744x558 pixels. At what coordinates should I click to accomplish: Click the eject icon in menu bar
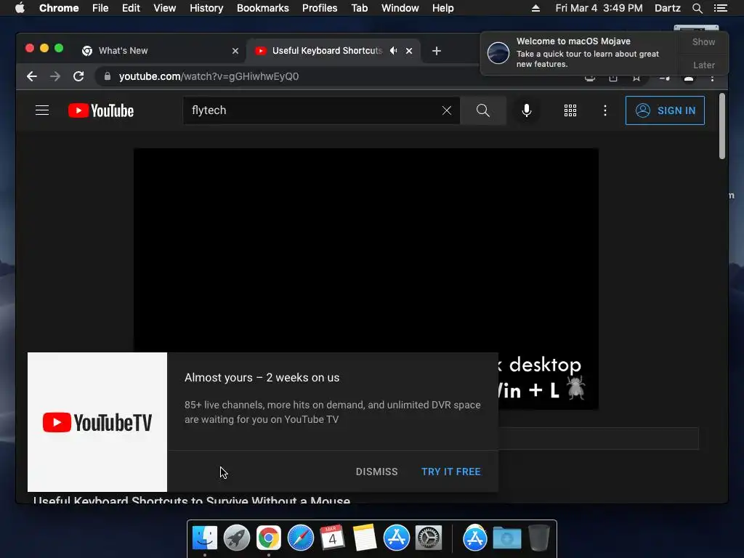click(535, 8)
